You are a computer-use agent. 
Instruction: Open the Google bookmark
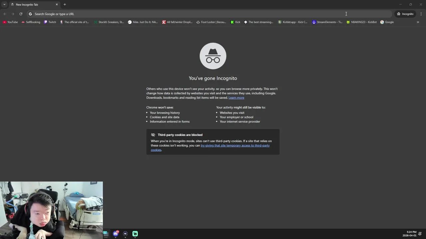(387, 22)
